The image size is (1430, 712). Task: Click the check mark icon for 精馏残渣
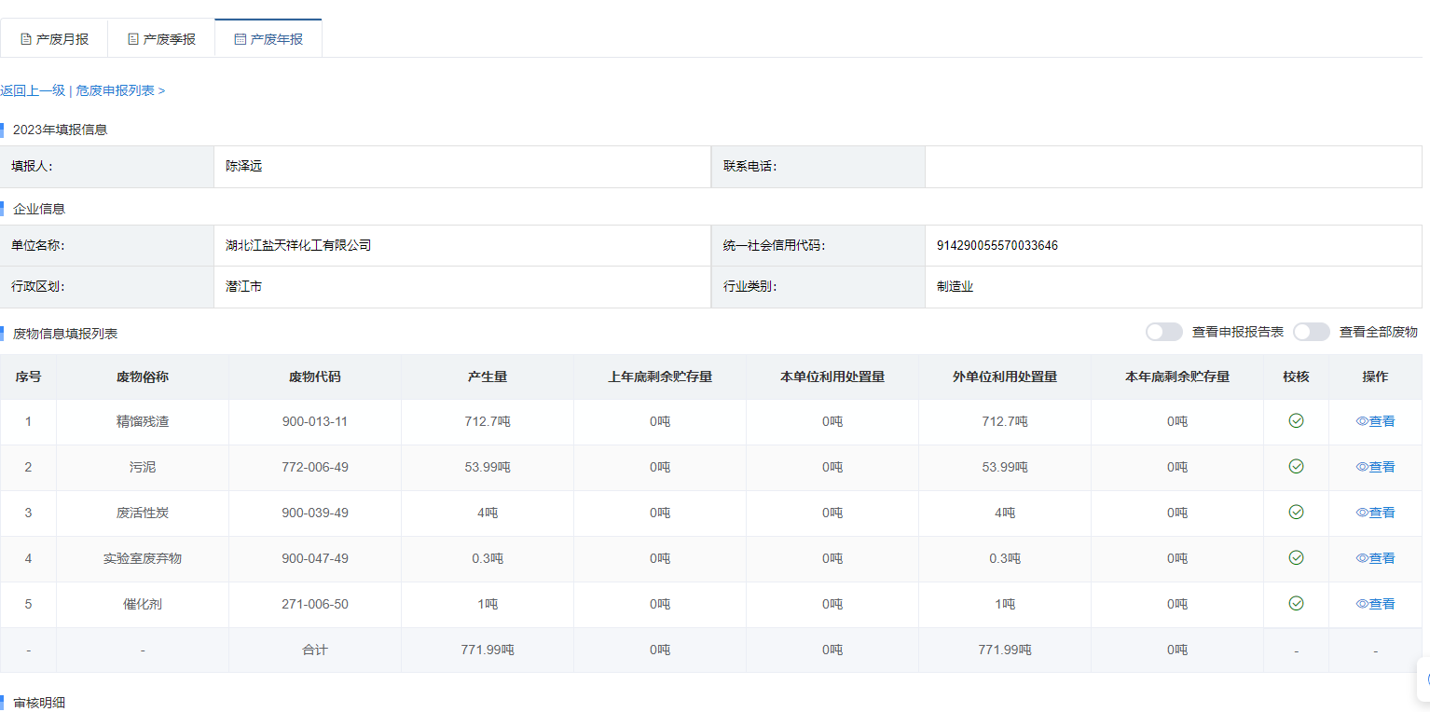1296,420
